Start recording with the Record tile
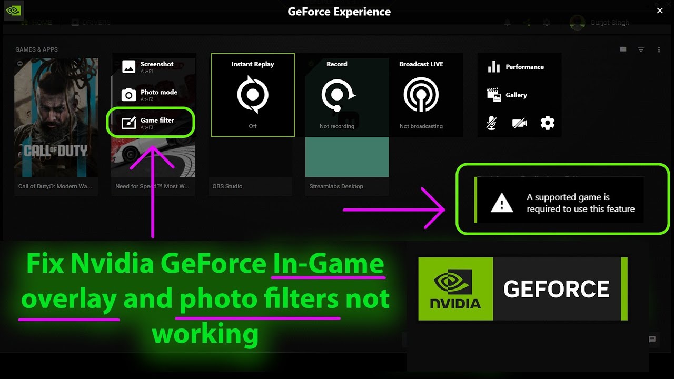The image size is (674, 379). pyautogui.click(x=337, y=95)
